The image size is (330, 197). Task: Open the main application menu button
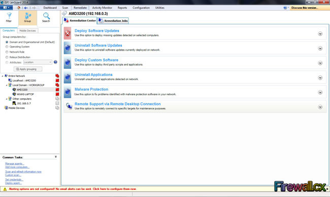coord(6,8)
